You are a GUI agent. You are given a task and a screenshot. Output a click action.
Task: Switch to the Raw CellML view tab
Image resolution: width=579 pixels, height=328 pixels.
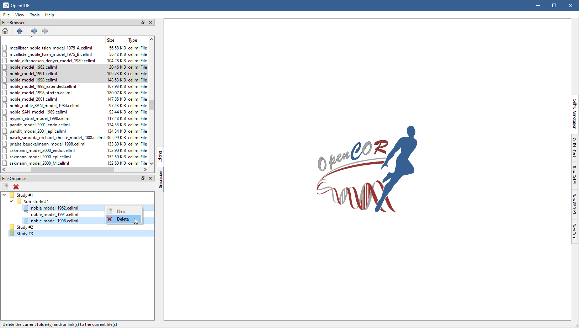(x=574, y=175)
